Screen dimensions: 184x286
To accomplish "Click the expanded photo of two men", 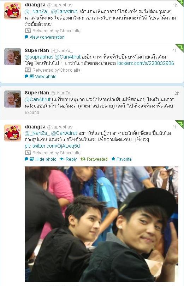I will [x=101, y=224].
